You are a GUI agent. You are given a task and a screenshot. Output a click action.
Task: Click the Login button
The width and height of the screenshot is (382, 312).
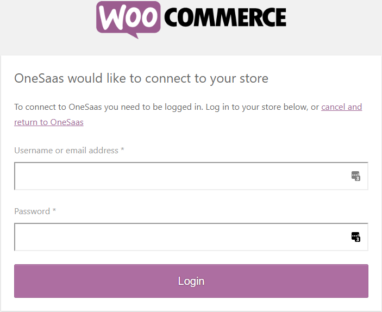191,281
